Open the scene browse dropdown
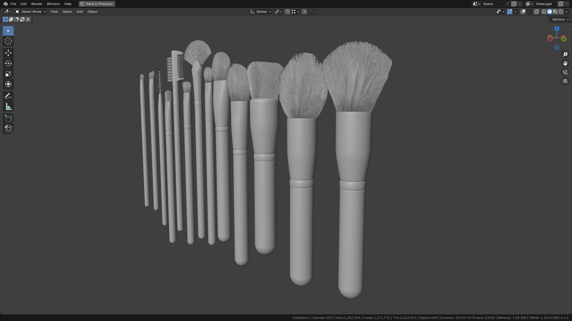Viewport: 572px width, 321px height. [476, 4]
